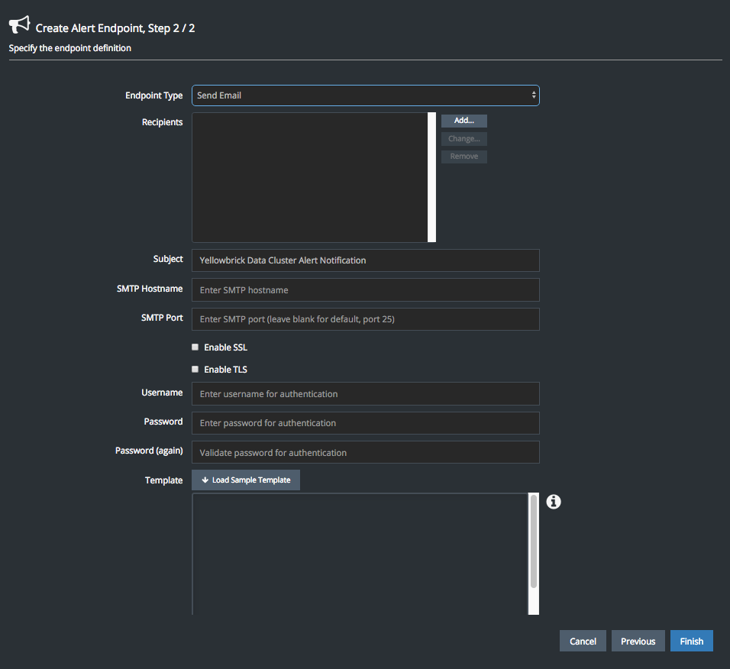The height and width of the screenshot is (669, 730).
Task: Cancel the alert endpoint creation
Action: (583, 641)
